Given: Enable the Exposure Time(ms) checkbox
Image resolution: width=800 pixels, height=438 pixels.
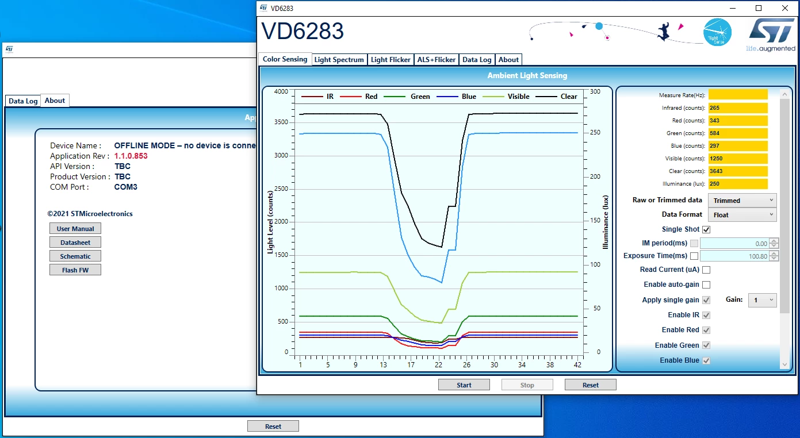Looking at the screenshot, I should [x=694, y=256].
